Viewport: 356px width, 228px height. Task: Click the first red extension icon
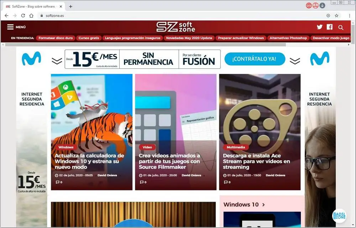tap(309, 5)
